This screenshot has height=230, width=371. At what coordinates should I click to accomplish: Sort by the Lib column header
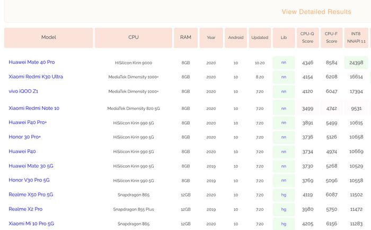284,38
